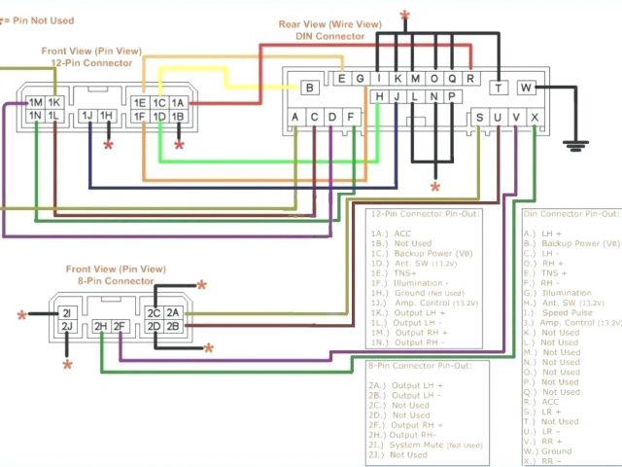
Task: Click the asterisk left of pin 2I
Action: 21,316
